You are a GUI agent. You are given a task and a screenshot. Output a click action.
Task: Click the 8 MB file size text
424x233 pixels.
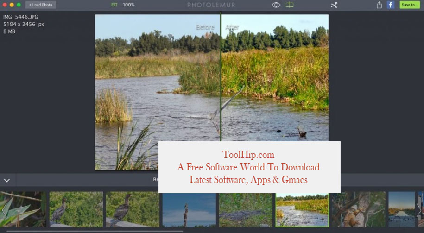point(9,31)
